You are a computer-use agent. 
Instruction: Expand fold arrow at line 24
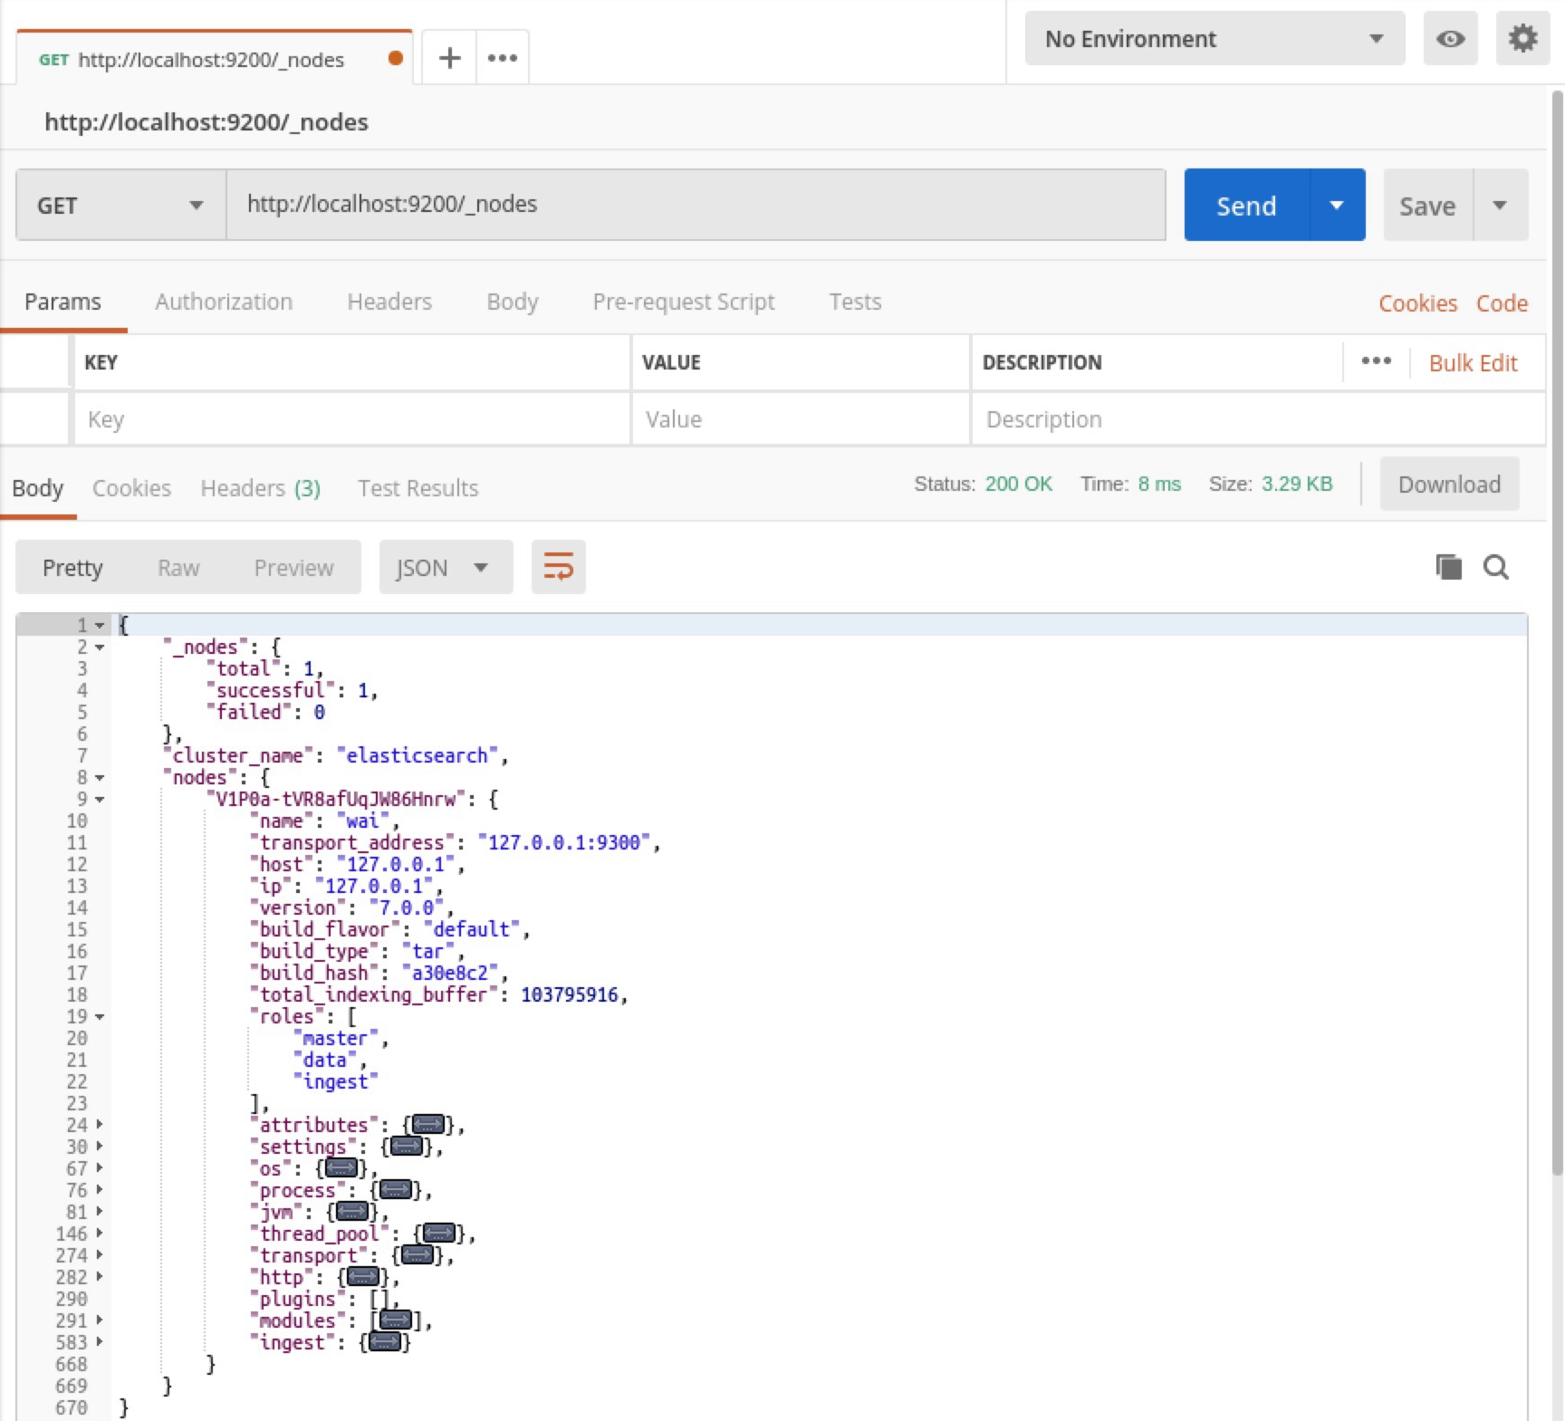[100, 1125]
